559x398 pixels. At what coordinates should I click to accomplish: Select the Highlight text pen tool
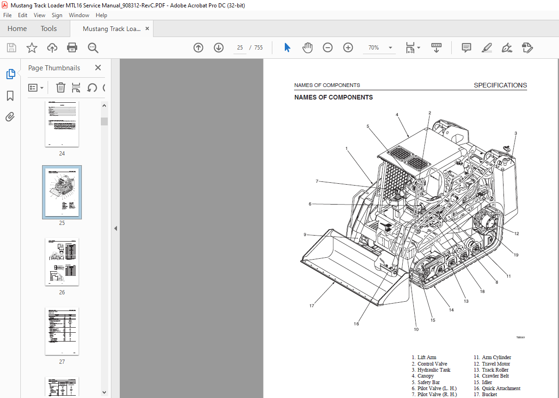click(x=486, y=48)
